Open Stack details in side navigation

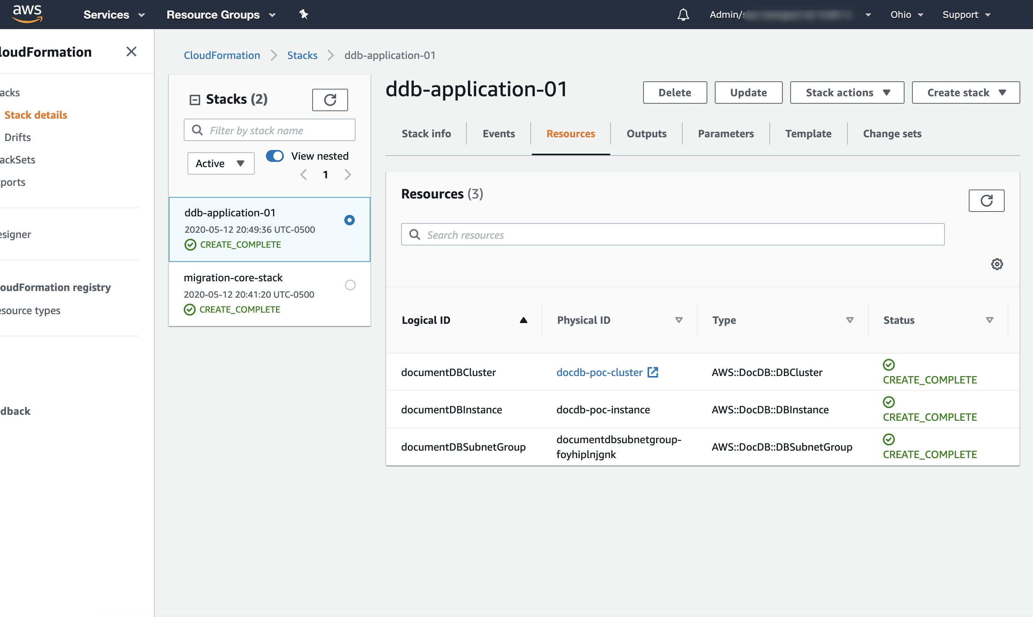pyautogui.click(x=36, y=115)
